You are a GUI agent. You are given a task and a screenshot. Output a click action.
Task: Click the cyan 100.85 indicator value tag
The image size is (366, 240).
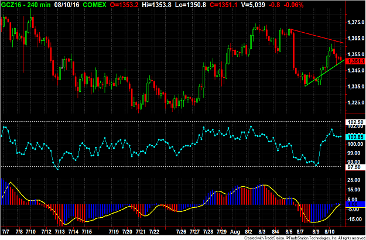click(x=355, y=138)
